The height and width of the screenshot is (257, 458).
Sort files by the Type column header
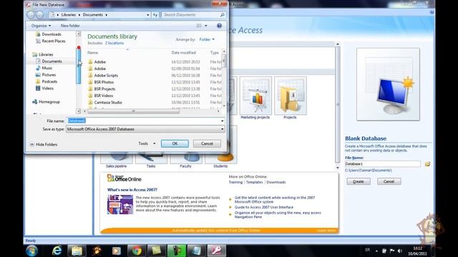click(215, 53)
